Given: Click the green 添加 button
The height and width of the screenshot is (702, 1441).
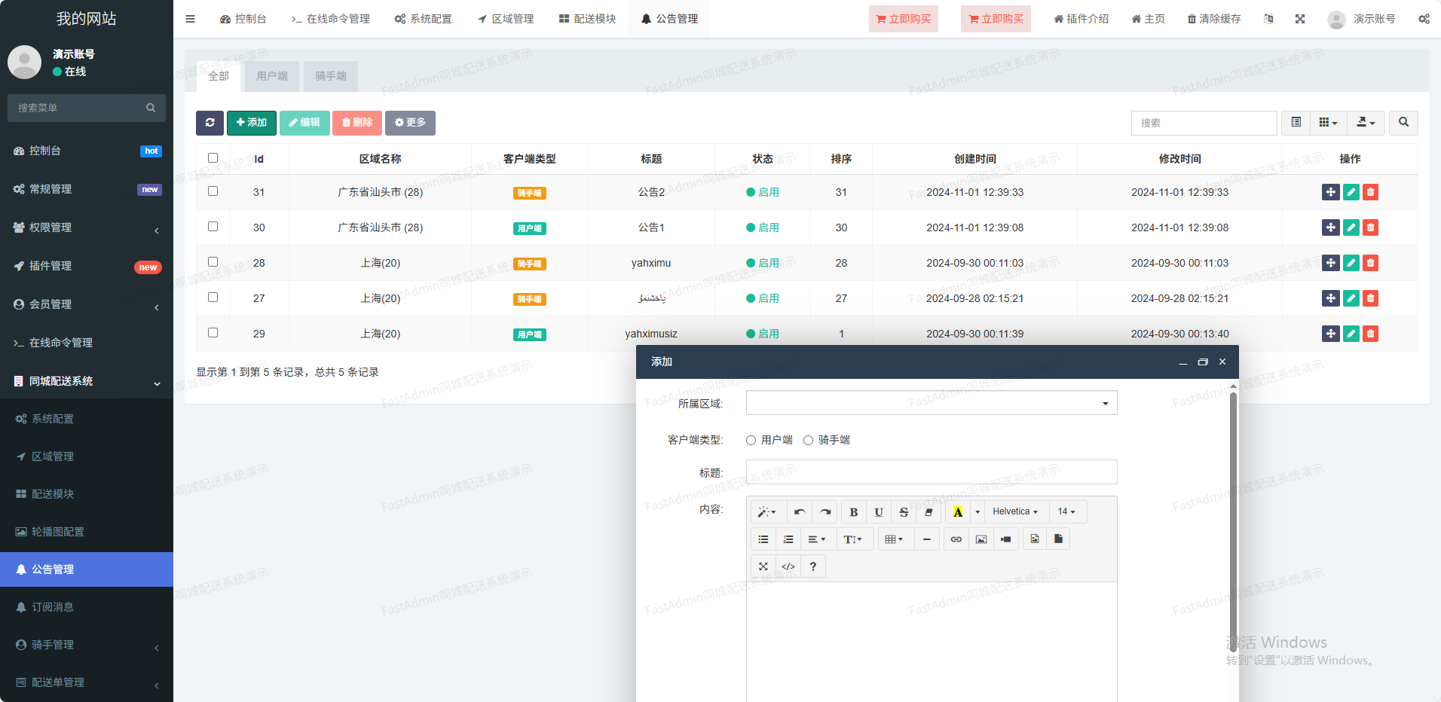Looking at the screenshot, I should coord(251,123).
